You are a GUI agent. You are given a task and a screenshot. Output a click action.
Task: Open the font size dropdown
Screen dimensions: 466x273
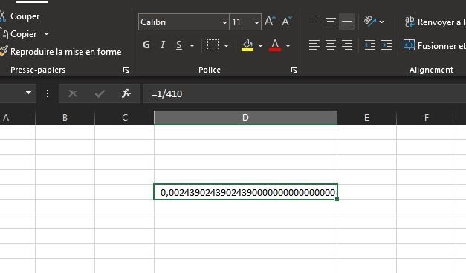click(x=256, y=22)
